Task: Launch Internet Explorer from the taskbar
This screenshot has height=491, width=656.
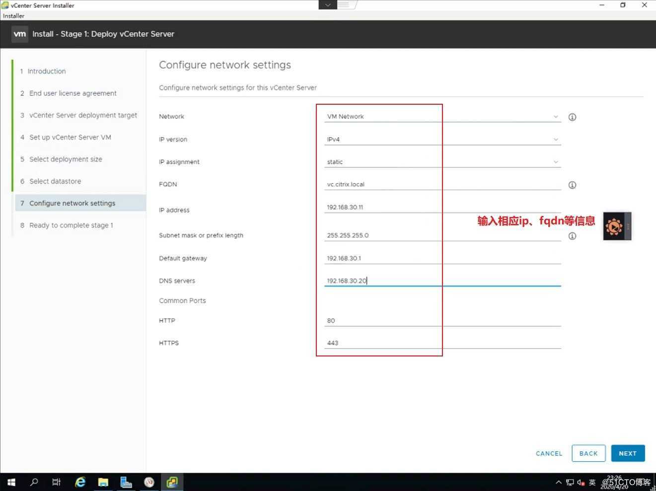Action: pos(80,482)
